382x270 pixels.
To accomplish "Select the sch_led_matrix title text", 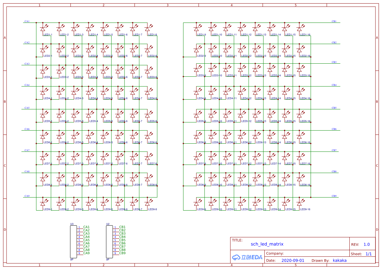I will coord(267,244).
